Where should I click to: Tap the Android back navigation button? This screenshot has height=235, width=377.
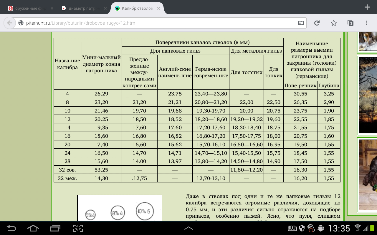point(11,228)
